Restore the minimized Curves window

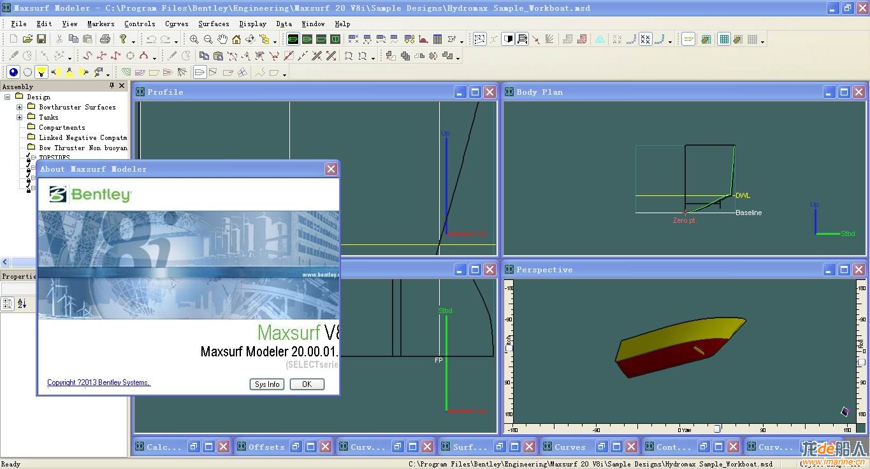click(x=602, y=447)
